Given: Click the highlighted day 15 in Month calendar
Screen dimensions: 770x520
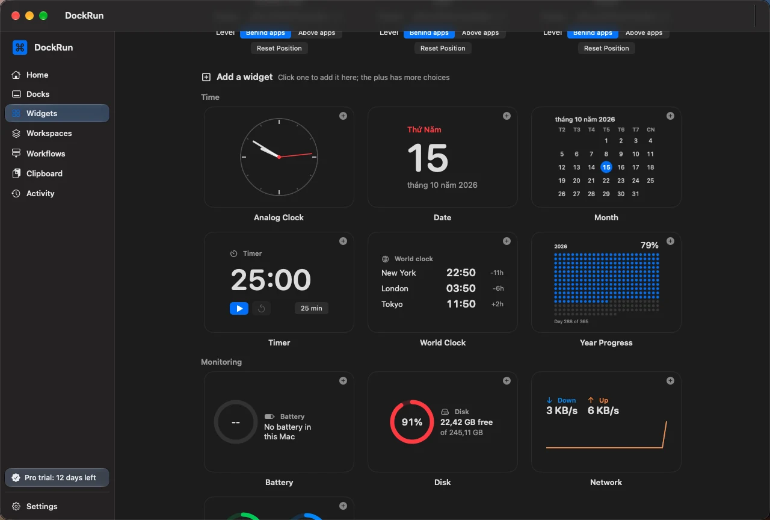Looking at the screenshot, I should click(606, 167).
